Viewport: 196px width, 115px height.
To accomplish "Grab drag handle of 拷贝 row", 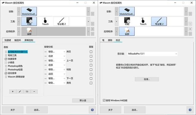I will pos(46,52).
